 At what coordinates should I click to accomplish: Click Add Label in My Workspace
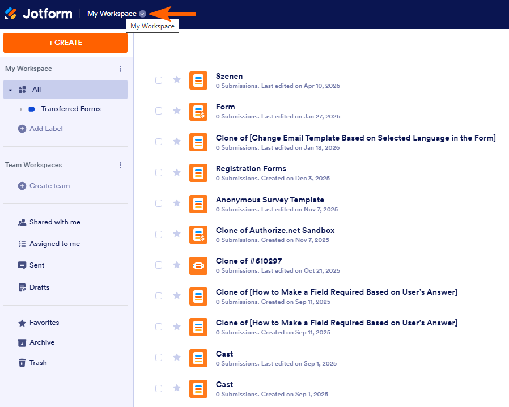click(46, 129)
